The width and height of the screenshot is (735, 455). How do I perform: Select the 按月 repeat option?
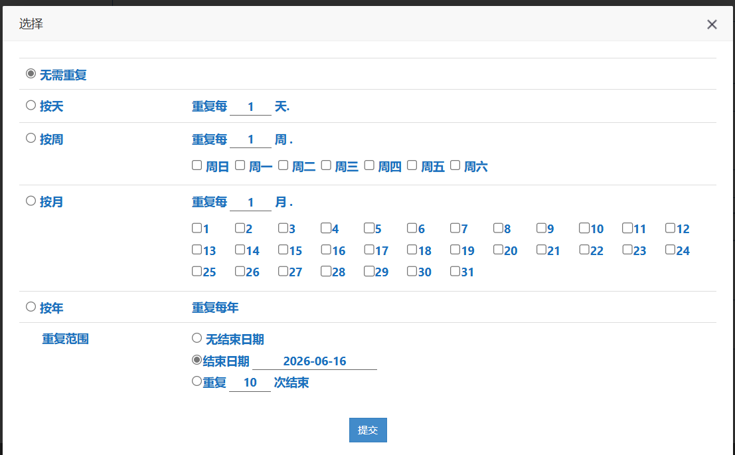pos(31,201)
